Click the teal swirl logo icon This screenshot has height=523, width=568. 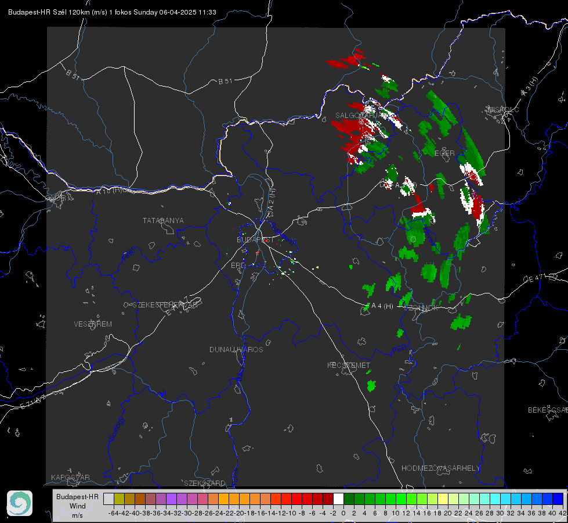[x=20, y=503]
